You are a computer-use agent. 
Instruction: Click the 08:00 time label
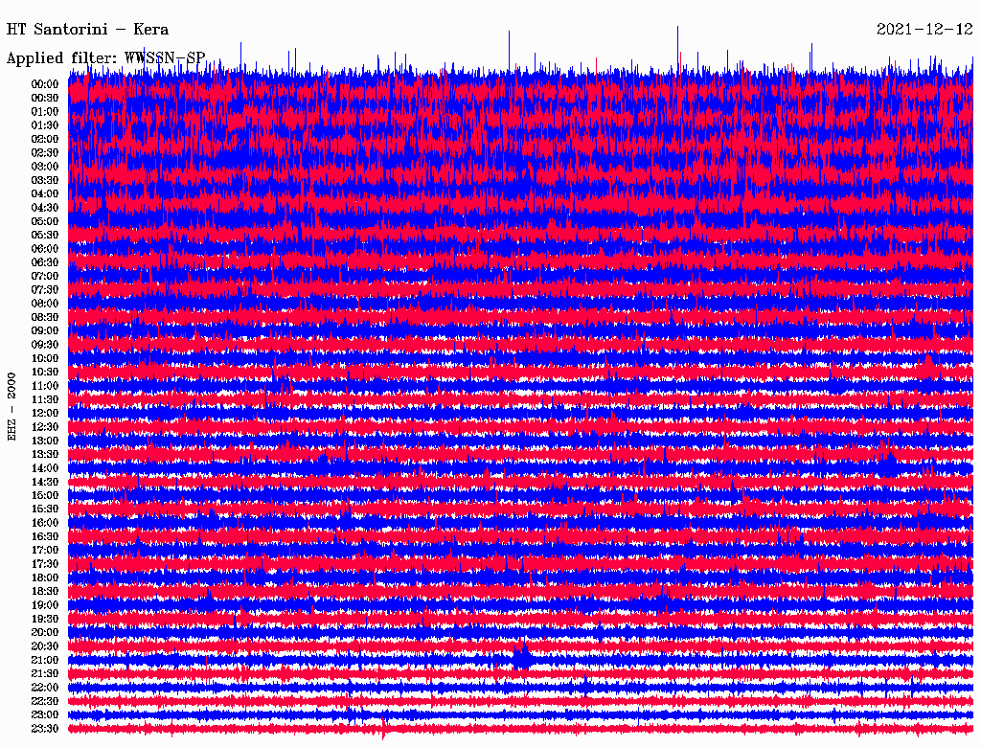pos(45,304)
